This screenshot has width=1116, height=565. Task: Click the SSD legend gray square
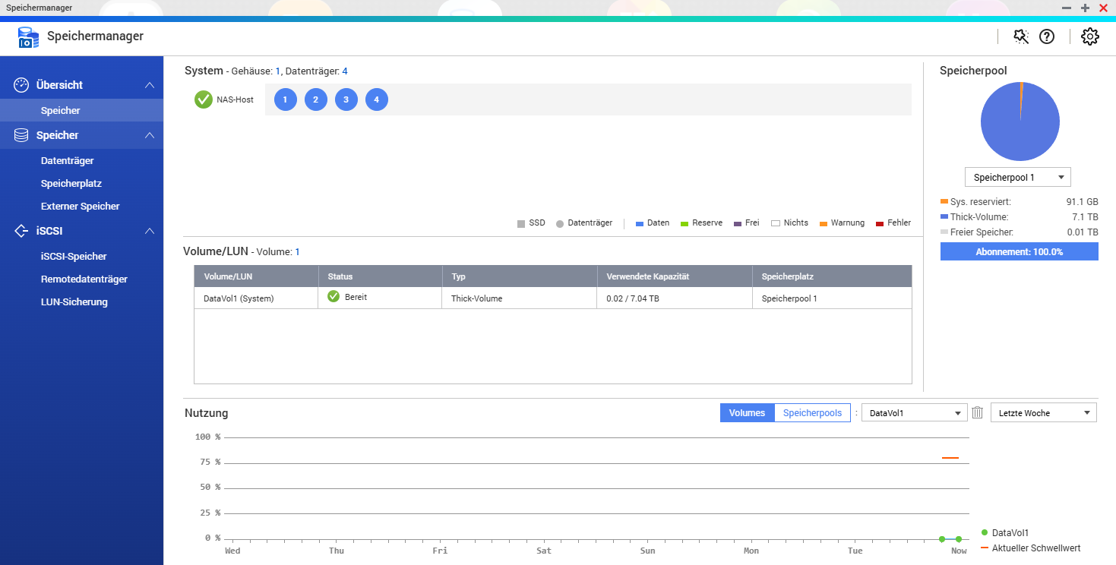pyautogui.click(x=521, y=223)
